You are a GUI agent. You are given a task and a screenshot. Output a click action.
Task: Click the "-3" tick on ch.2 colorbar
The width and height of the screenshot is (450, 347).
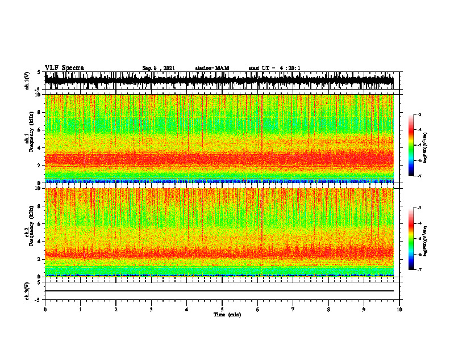(419, 208)
